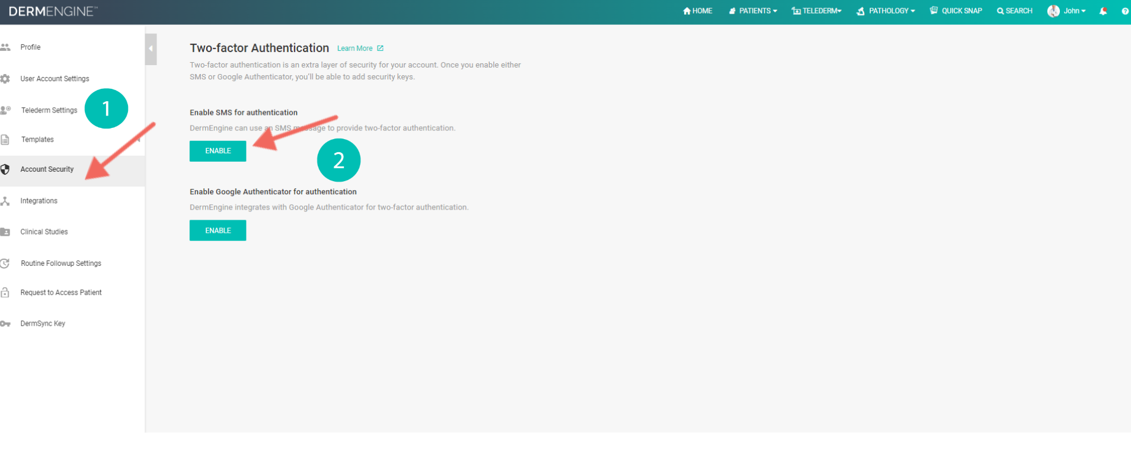Click John's avatar picture
Screen dimensions: 1131x453
1053,11
